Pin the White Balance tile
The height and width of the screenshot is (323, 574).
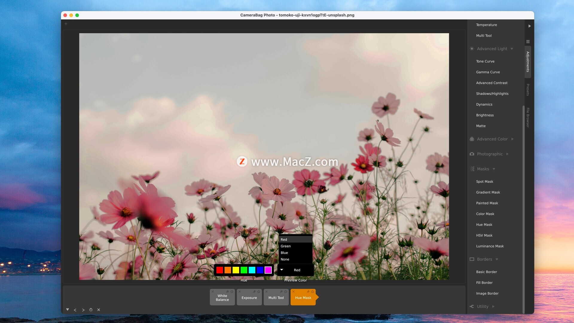click(227, 292)
